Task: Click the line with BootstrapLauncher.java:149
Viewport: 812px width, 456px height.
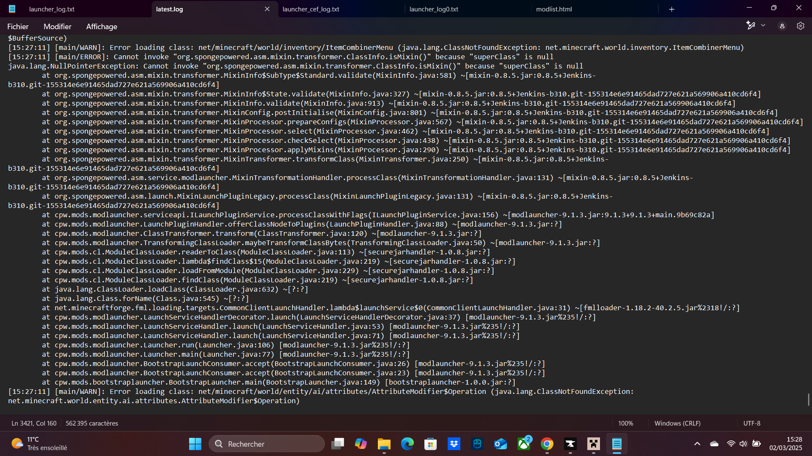Action: (x=278, y=382)
